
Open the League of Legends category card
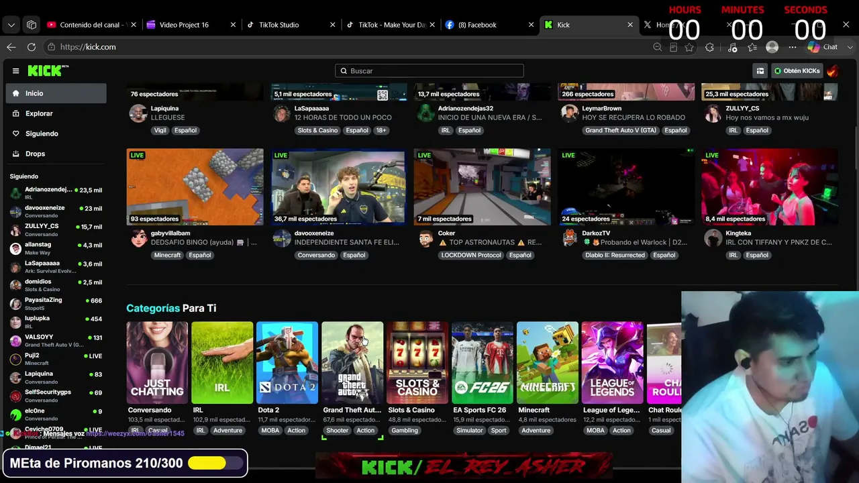point(613,363)
